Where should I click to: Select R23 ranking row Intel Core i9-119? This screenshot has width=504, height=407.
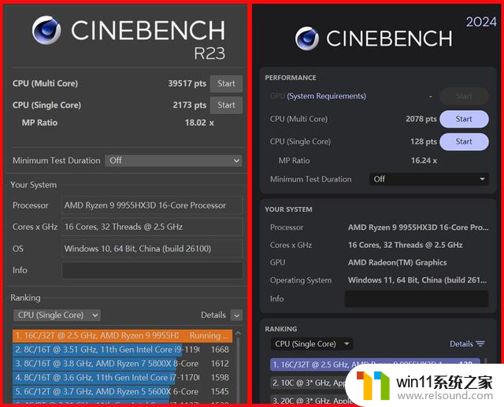tap(123, 350)
